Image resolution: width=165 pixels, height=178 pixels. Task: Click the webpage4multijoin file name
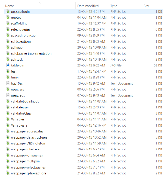(25, 161)
